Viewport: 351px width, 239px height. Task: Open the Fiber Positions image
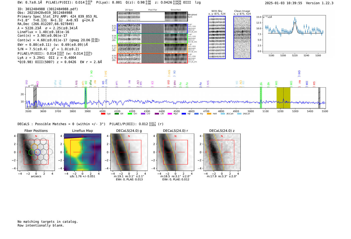(x=36, y=152)
